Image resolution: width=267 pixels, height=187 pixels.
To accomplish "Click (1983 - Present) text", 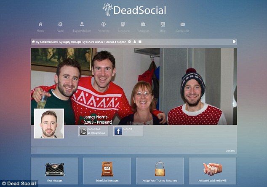I will [98, 122].
